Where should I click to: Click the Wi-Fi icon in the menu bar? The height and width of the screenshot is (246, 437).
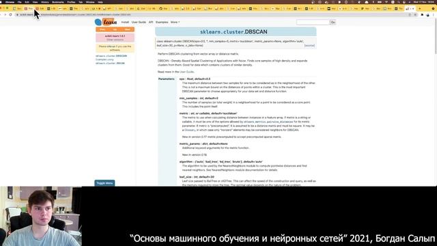386,2
